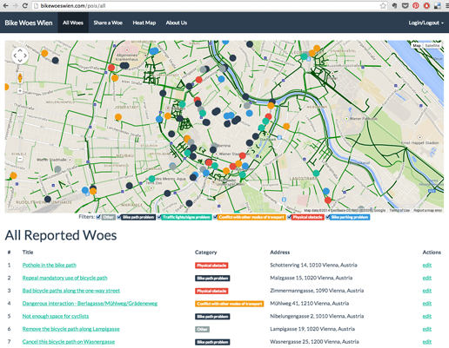Edit the Wasnergasse 25 woe entry
This screenshot has width=449, height=348.
(427, 341)
